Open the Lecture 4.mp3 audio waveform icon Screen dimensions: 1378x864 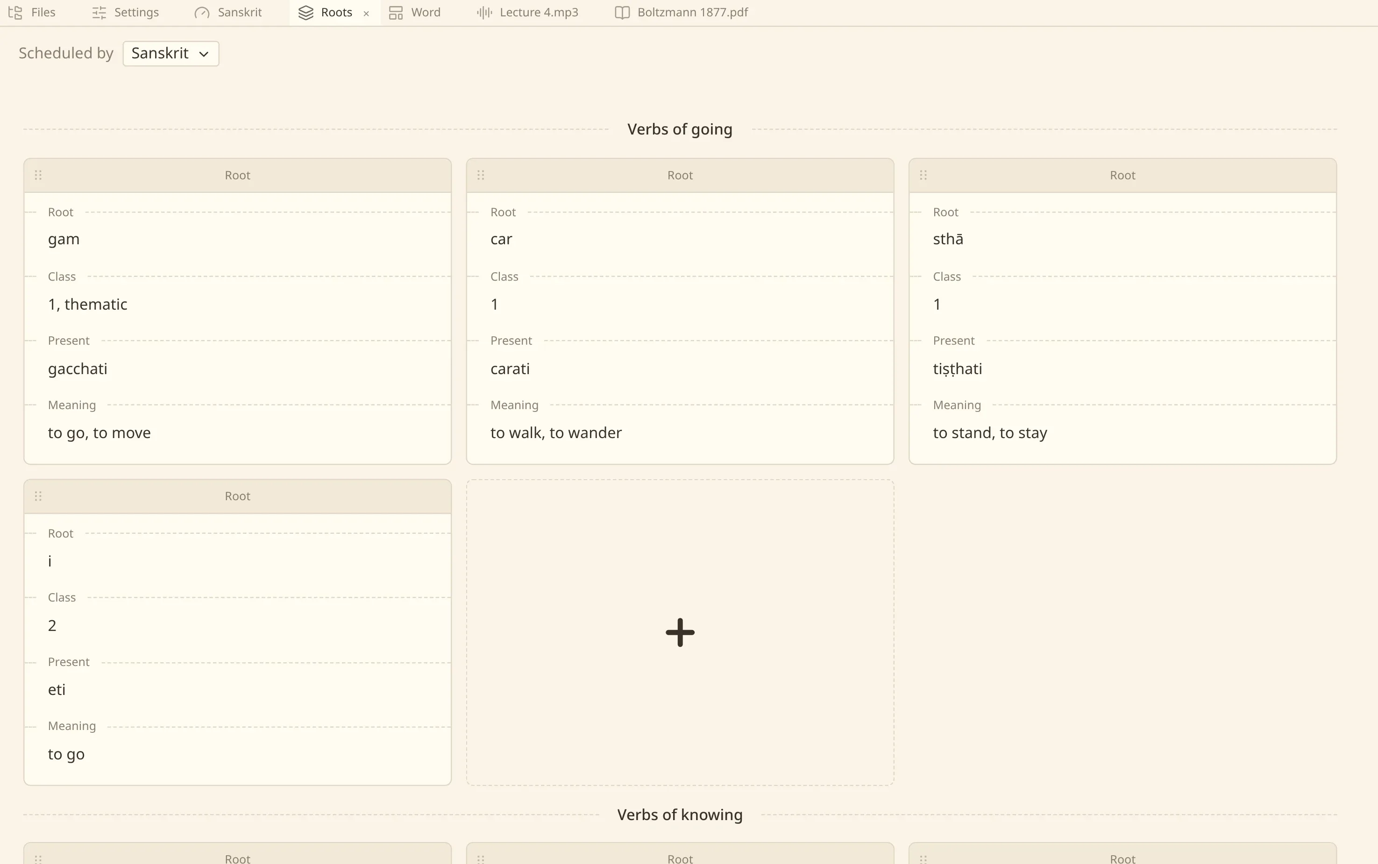coord(484,12)
